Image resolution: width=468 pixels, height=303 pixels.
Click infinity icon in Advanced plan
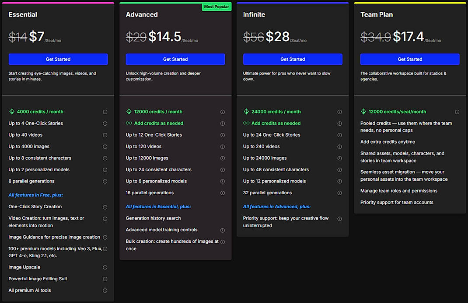click(129, 123)
